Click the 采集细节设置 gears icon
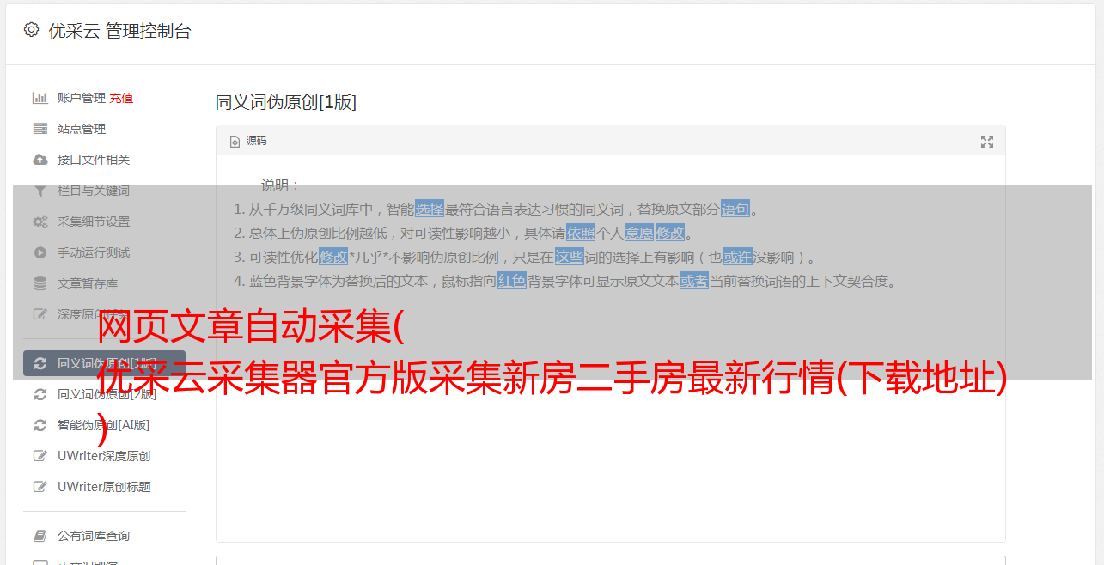This screenshot has height=565, width=1104. pos(40,222)
